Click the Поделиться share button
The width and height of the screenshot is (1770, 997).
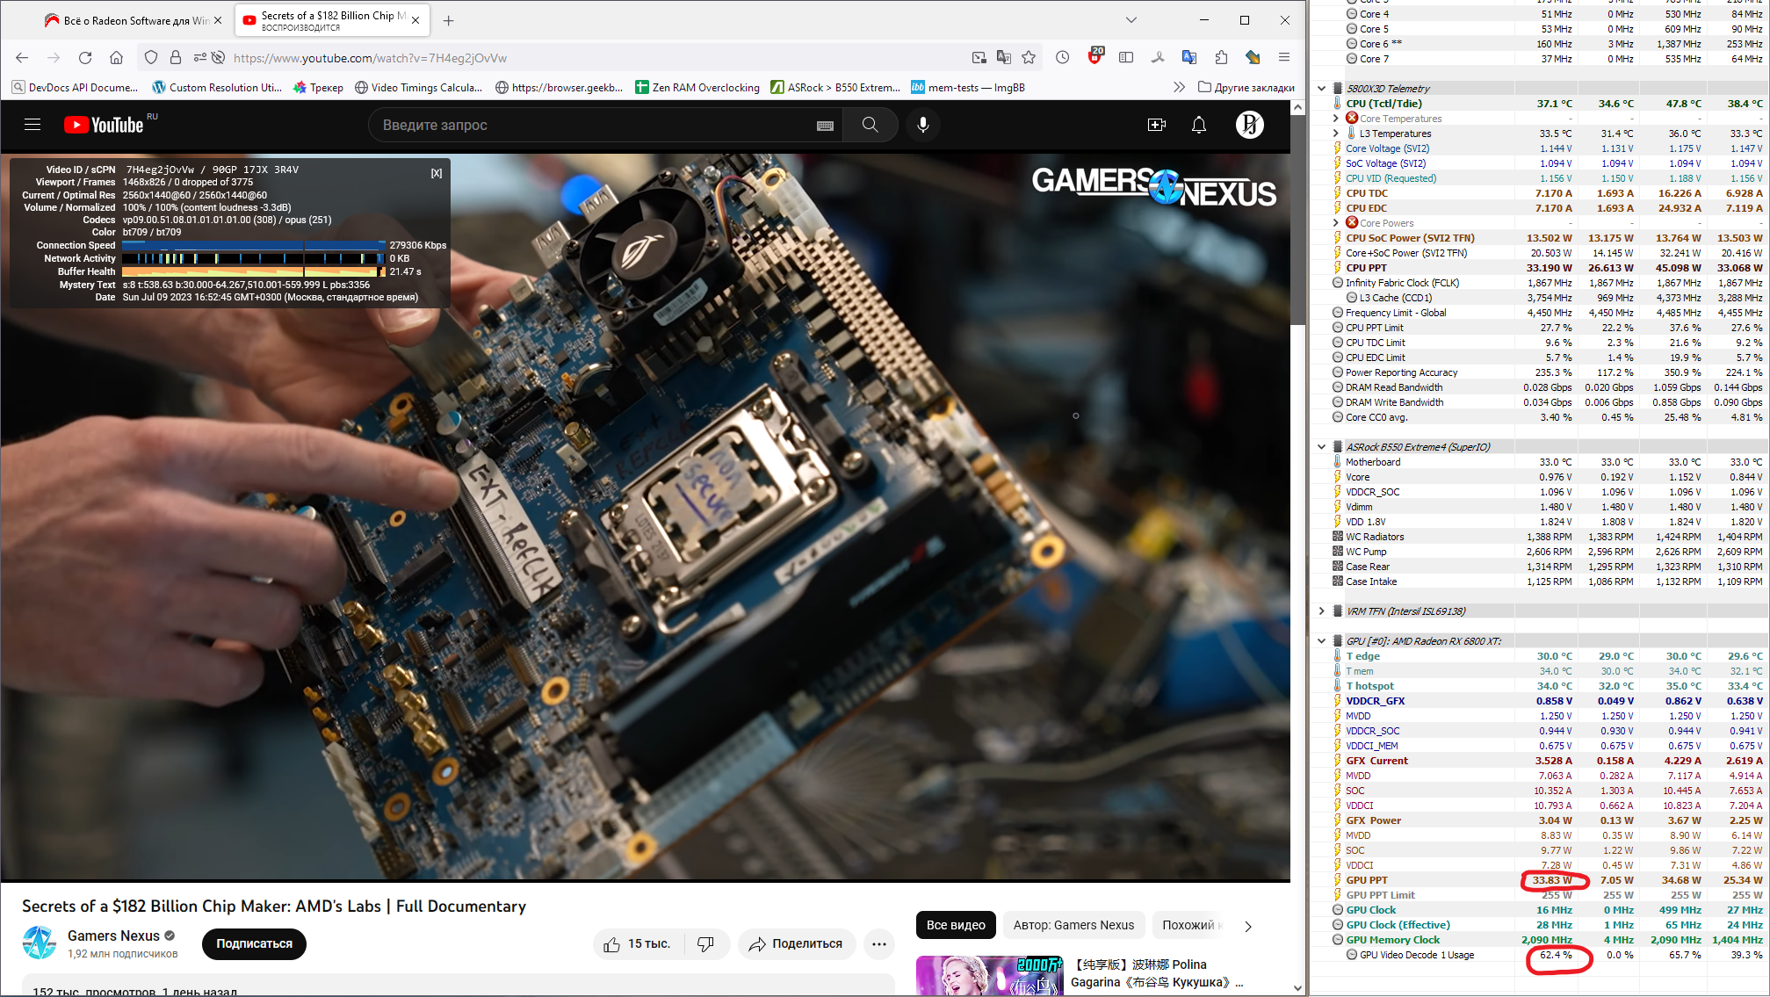(x=796, y=944)
